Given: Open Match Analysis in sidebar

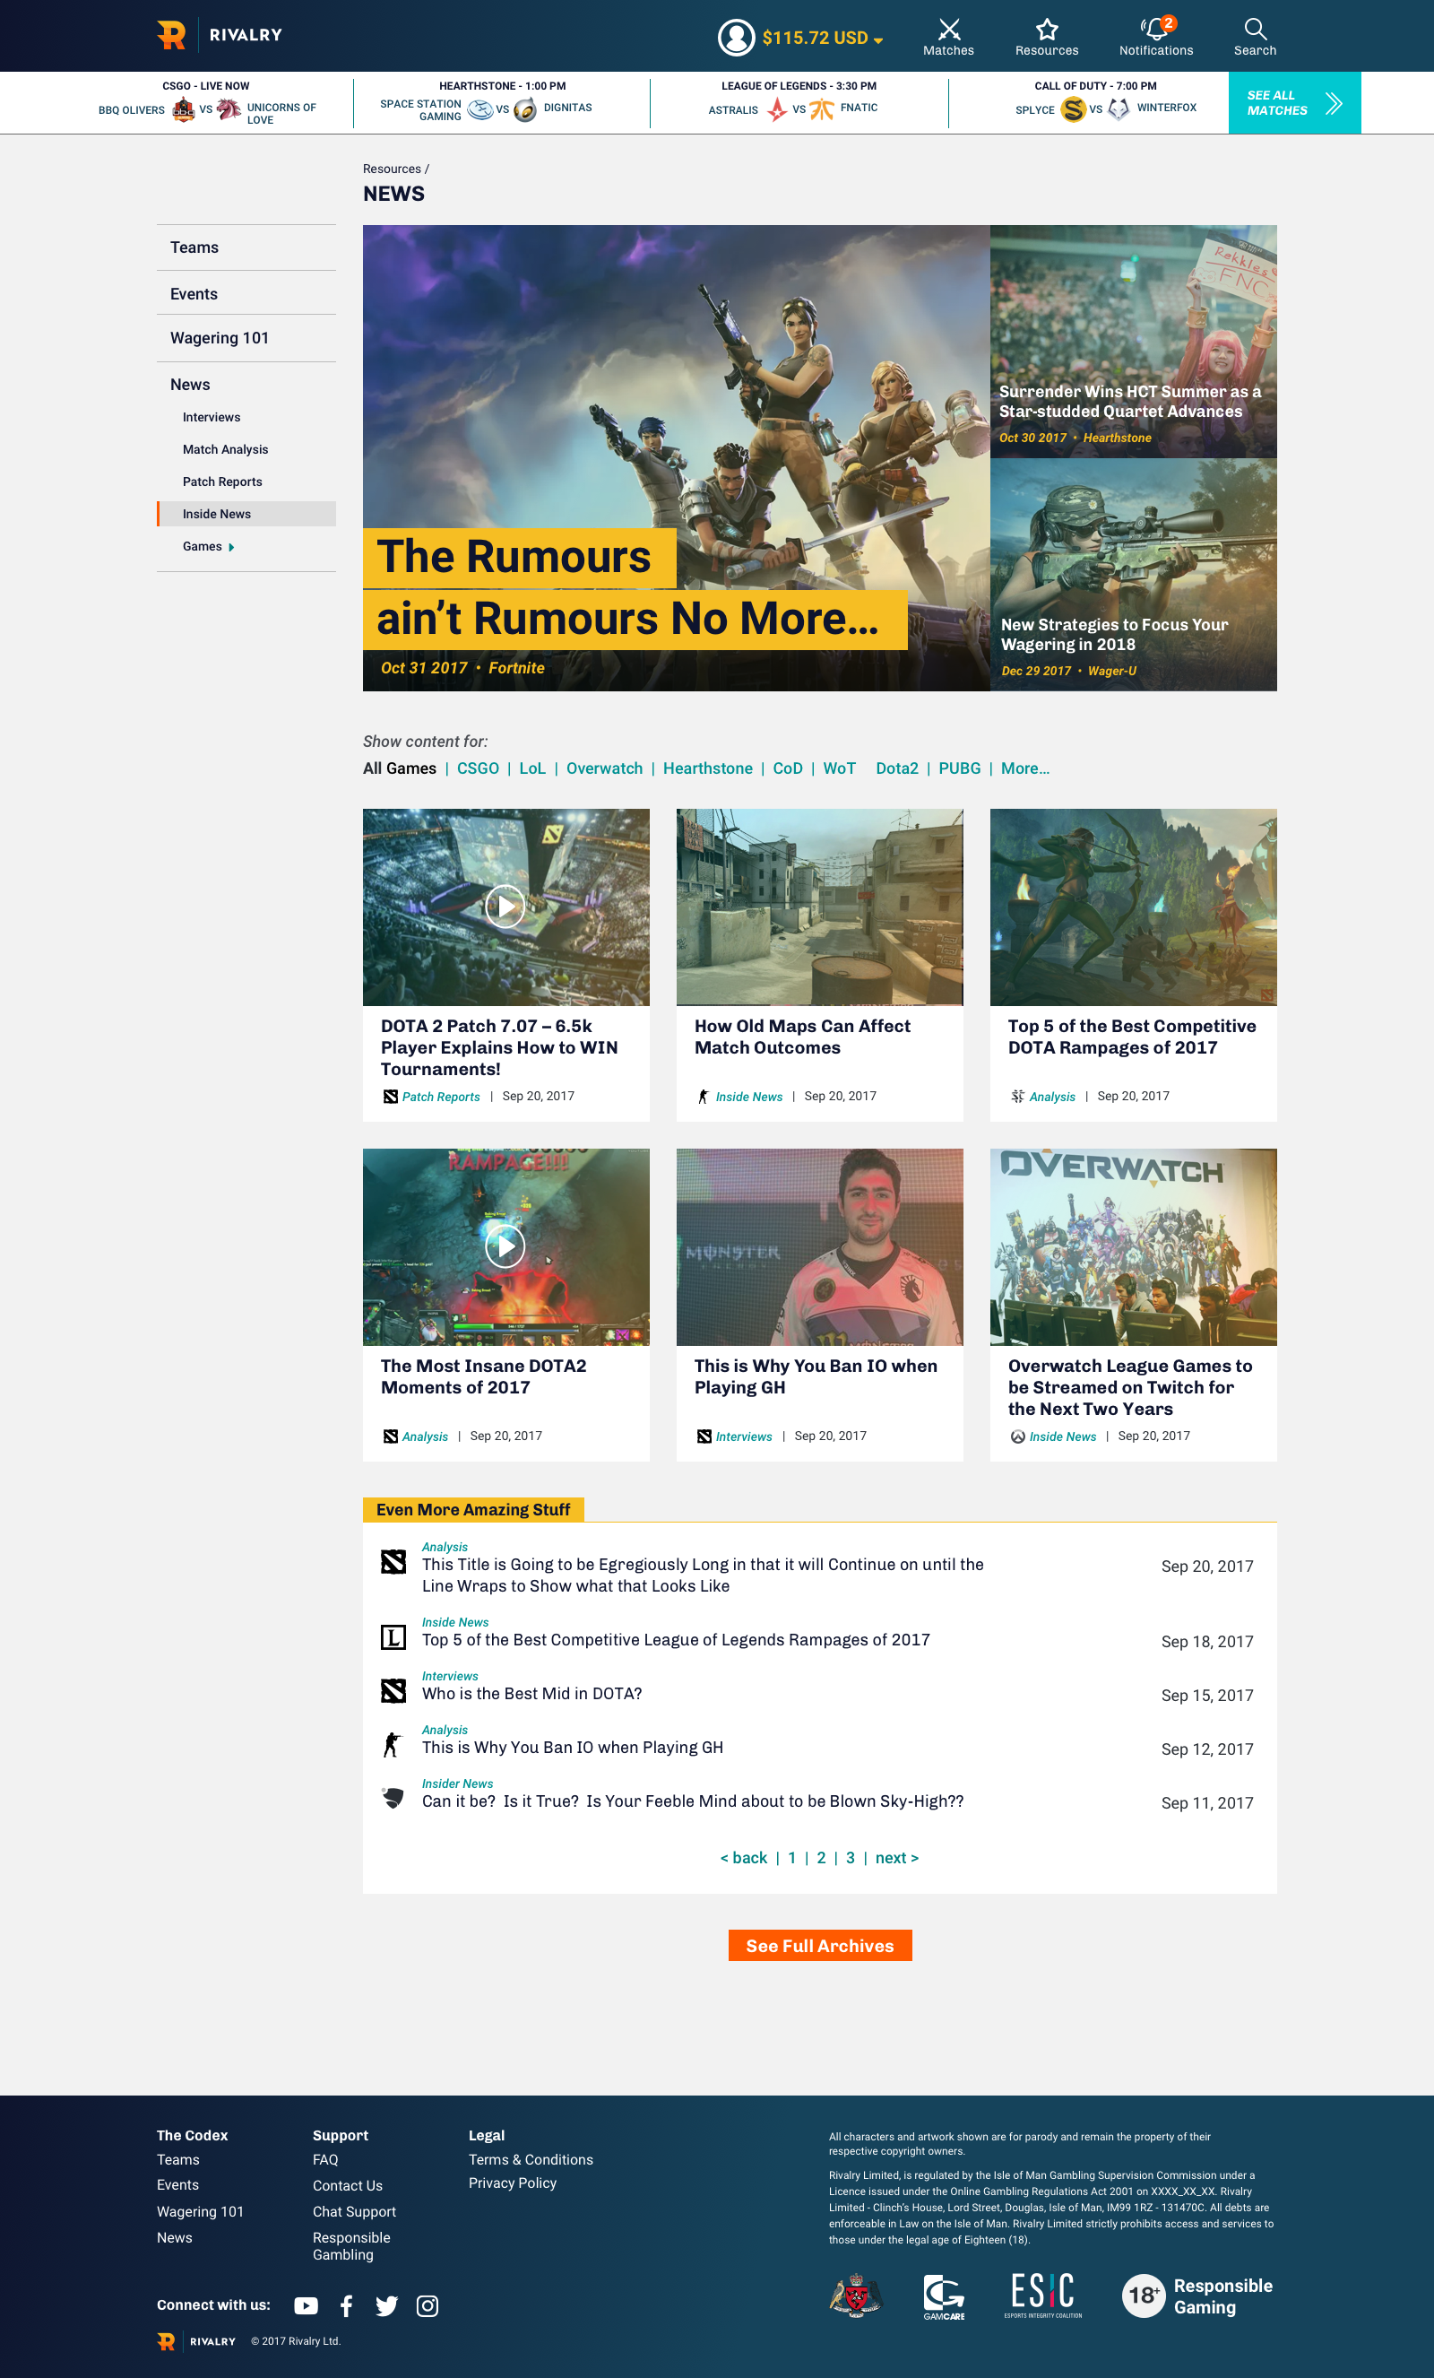Looking at the screenshot, I should pos(226,450).
